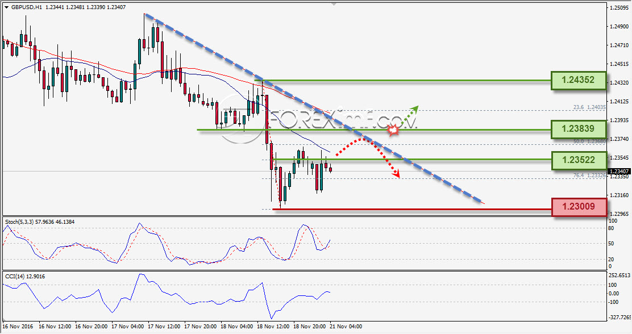
Task: Click the Fibonacci label 76.4 1.23326
Action: pos(589,176)
